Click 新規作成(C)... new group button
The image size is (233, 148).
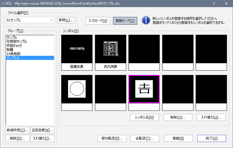17,130
